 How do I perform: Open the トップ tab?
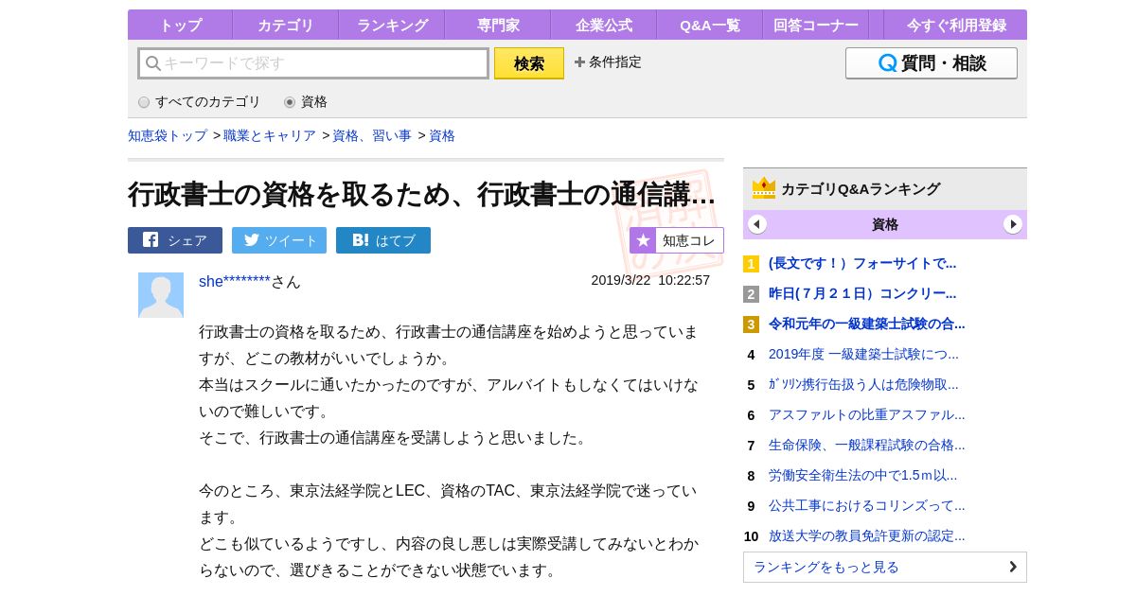pyautogui.click(x=180, y=25)
